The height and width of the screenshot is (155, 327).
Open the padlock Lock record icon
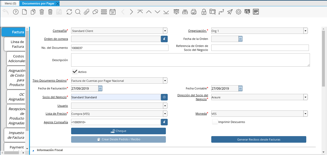(x=204, y=12)
